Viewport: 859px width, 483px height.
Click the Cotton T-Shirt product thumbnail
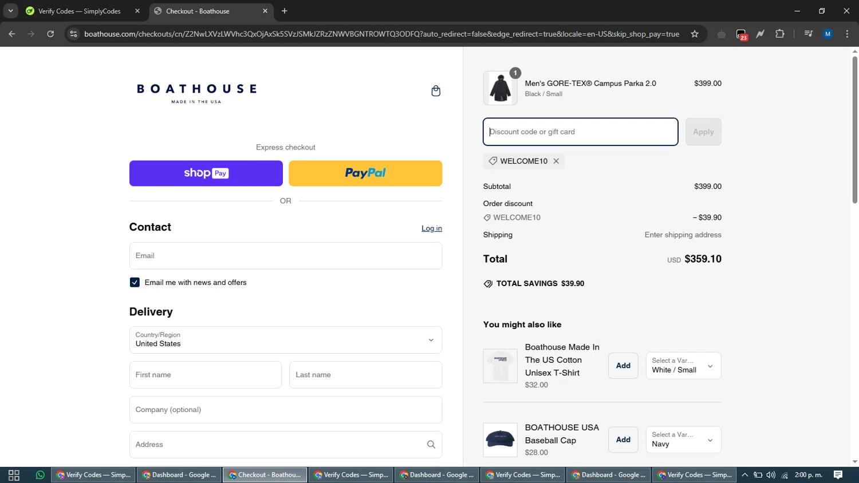coord(501,366)
